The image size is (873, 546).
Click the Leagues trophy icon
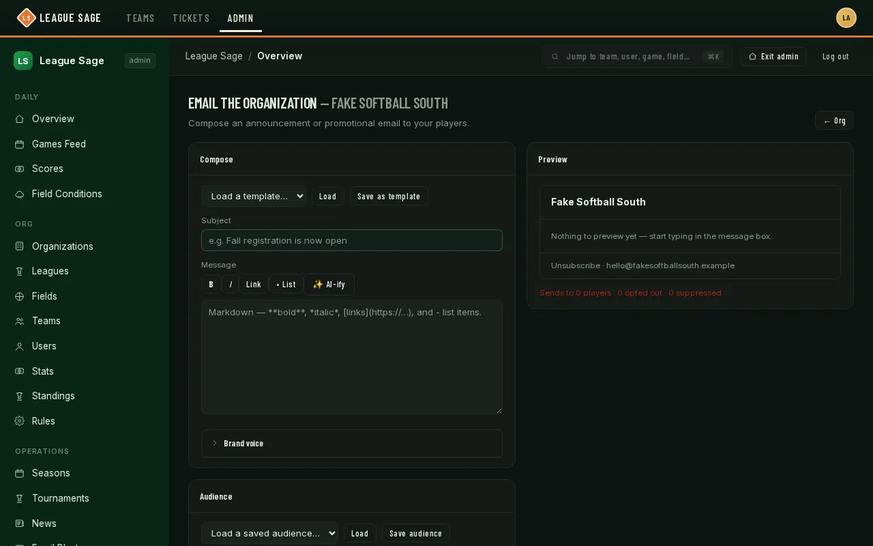20,271
